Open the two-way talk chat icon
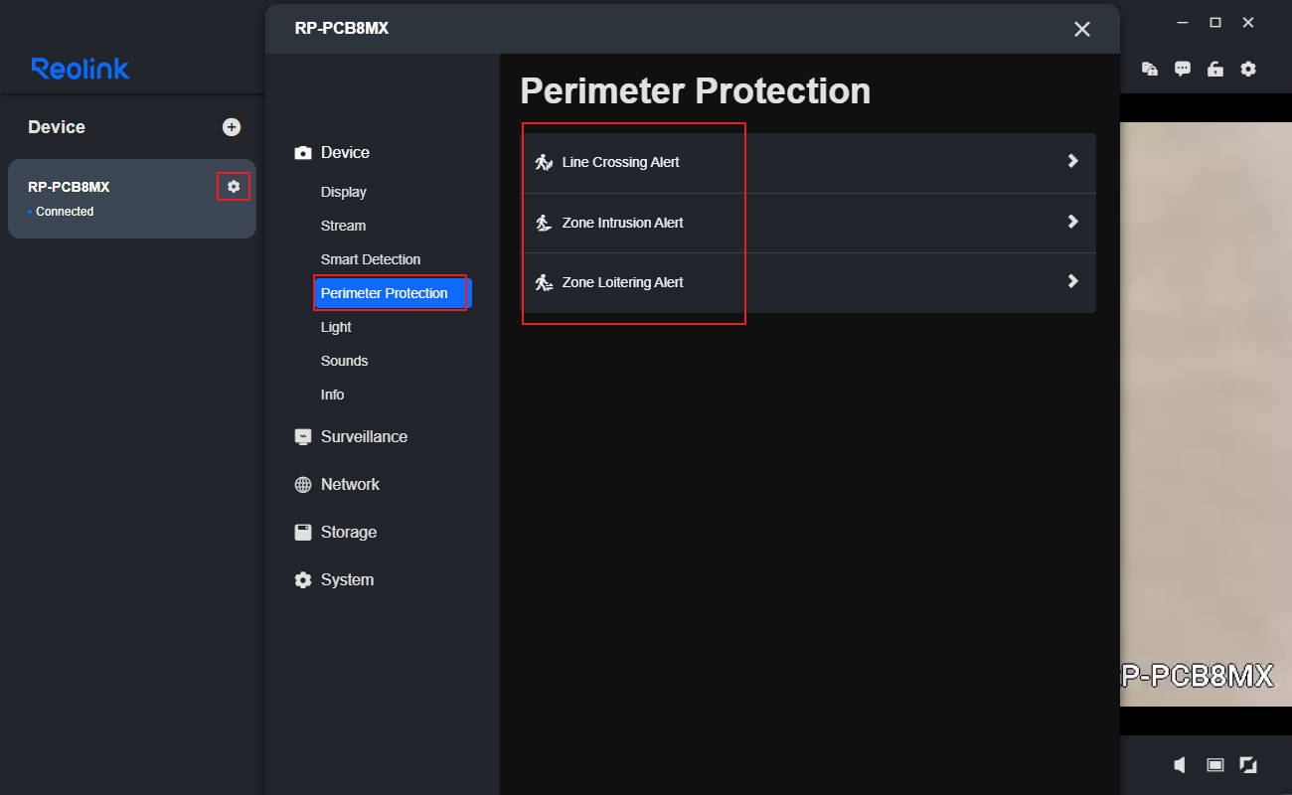1292x795 pixels. (x=1182, y=69)
